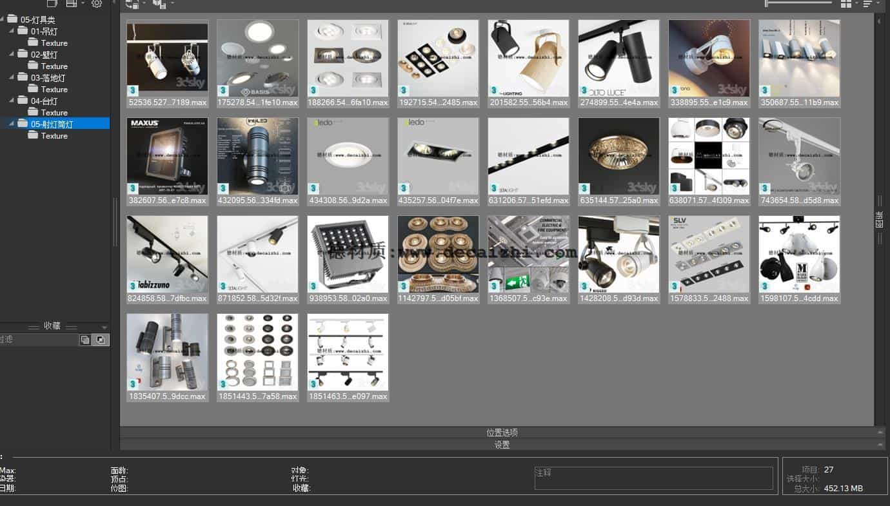Expand the 位置选项 section at the bottom
The image size is (890, 506).
coord(502,432)
